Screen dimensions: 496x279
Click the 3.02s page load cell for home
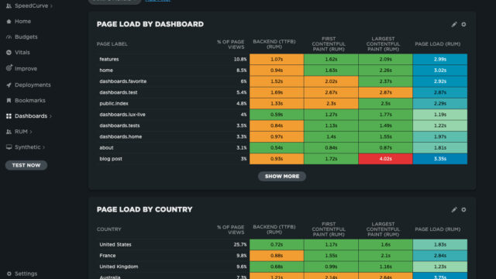(440, 71)
